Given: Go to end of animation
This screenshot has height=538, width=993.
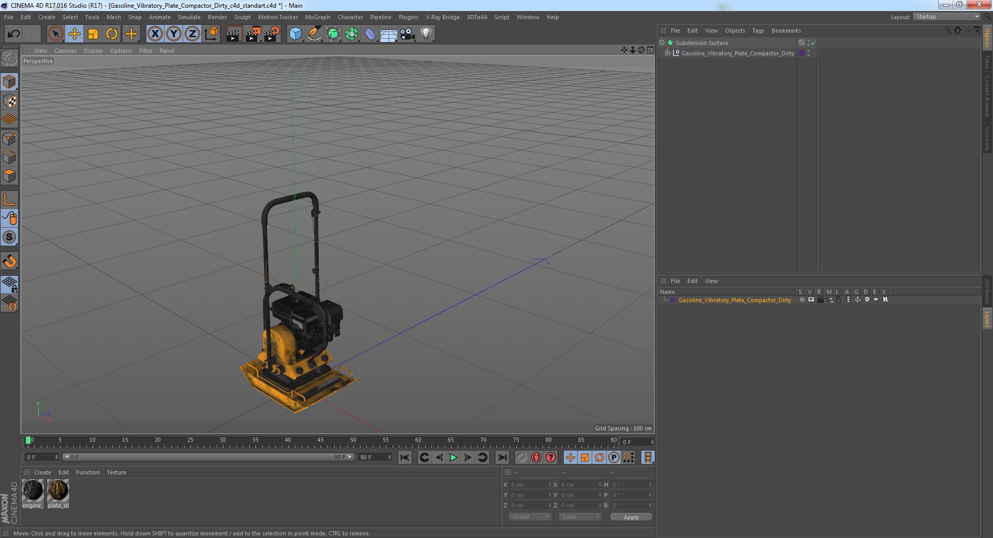Looking at the screenshot, I should (502, 457).
